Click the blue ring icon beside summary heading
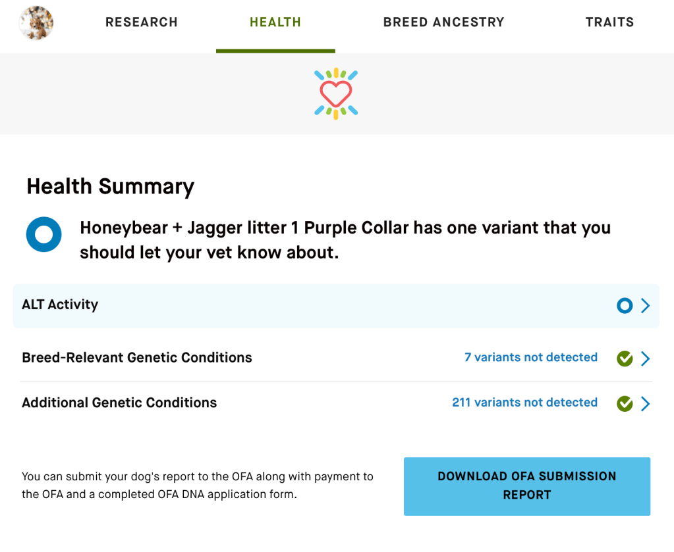The width and height of the screenshot is (674, 552). pos(44,235)
